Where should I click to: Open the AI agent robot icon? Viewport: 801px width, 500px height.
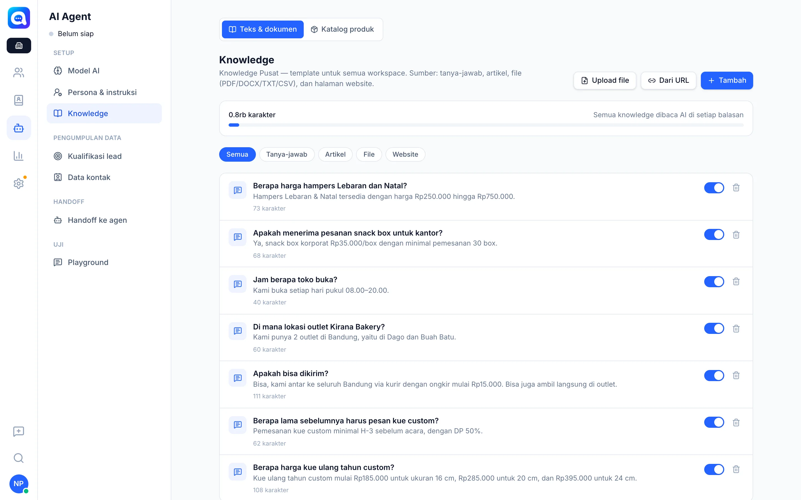(x=19, y=128)
